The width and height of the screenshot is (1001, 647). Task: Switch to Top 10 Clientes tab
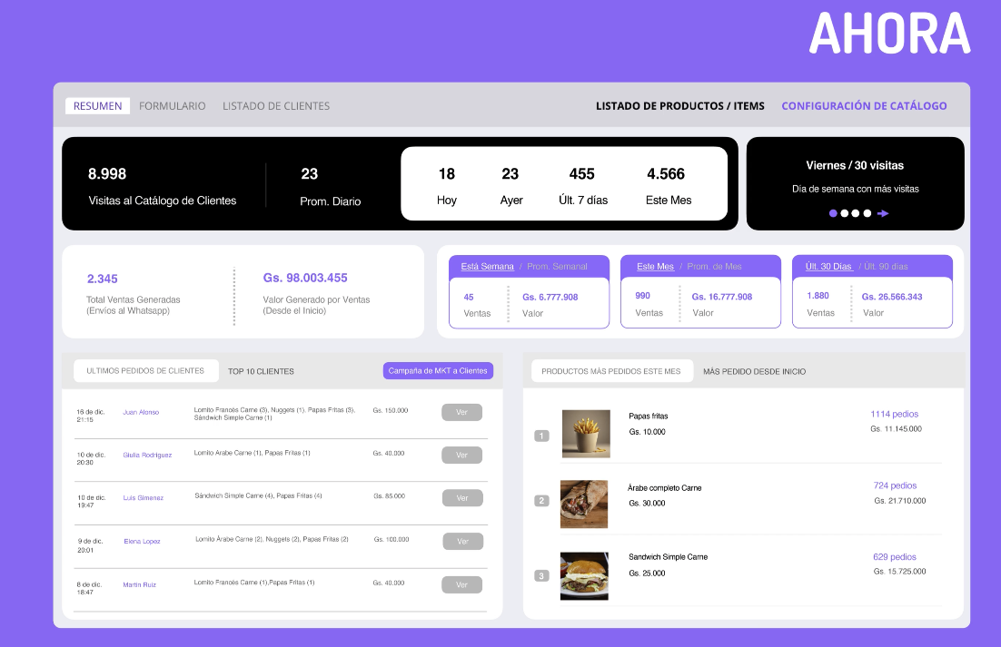pyautogui.click(x=261, y=371)
